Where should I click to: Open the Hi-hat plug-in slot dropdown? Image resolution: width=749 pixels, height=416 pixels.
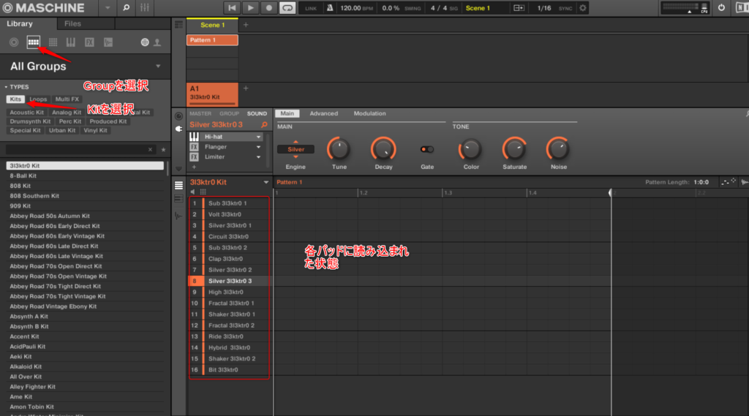[x=258, y=137]
